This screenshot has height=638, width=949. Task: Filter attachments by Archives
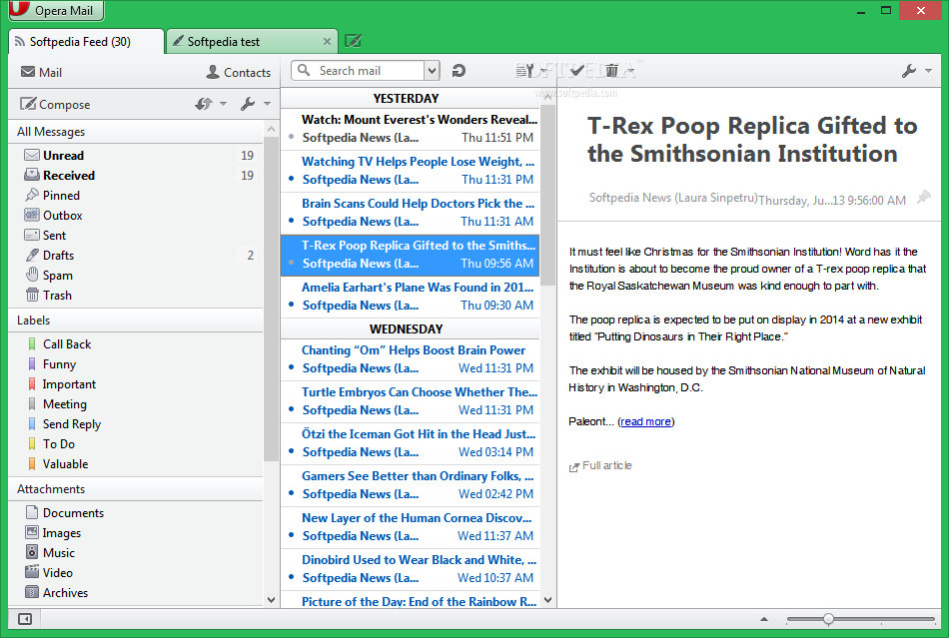point(136,593)
